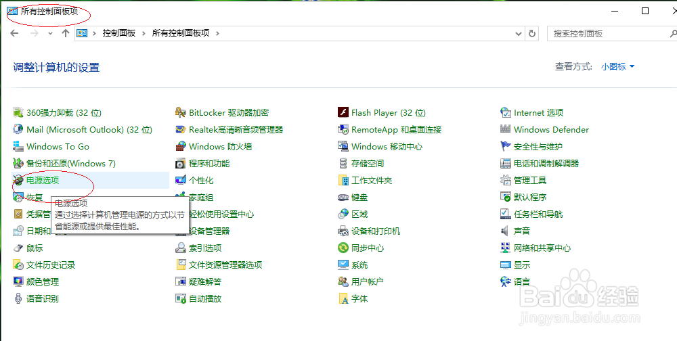This screenshot has width=677, height=341.
Task: Click the 网络和共享中心 icon
Action: pyautogui.click(x=505, y=248)
